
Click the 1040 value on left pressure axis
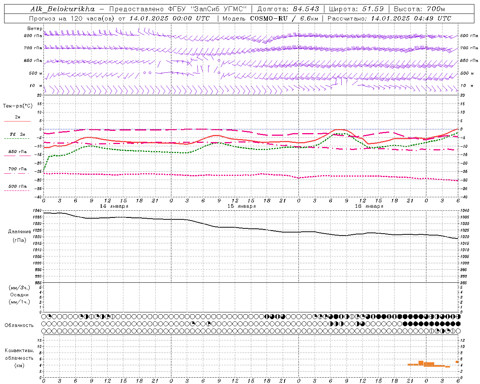click(x=37, y=211)
